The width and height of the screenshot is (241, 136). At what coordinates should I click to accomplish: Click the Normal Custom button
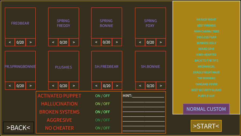click(206, 109)
